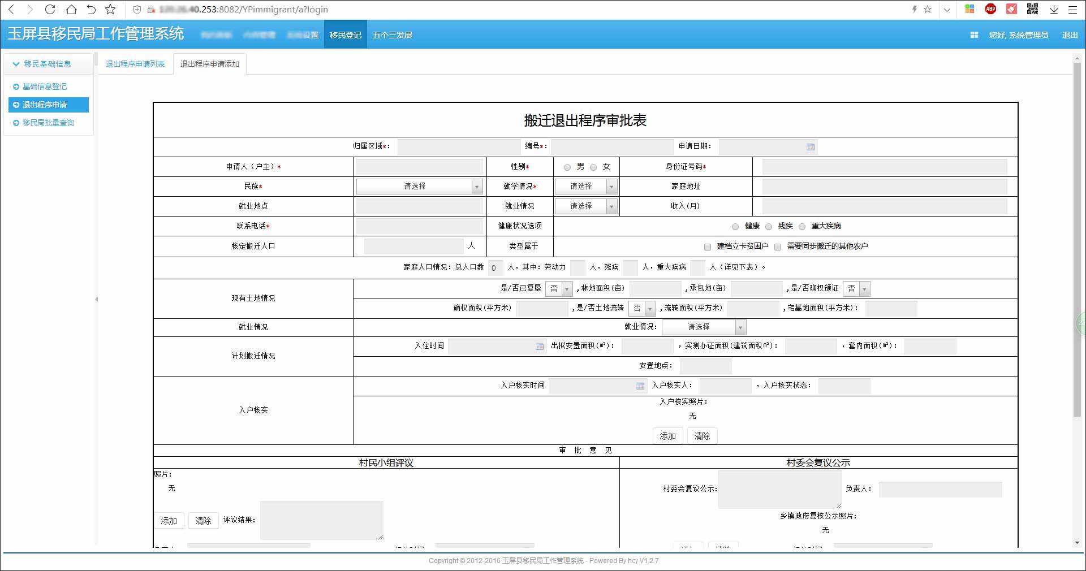Click the 评议结果 text area

[x=322, y=520]
